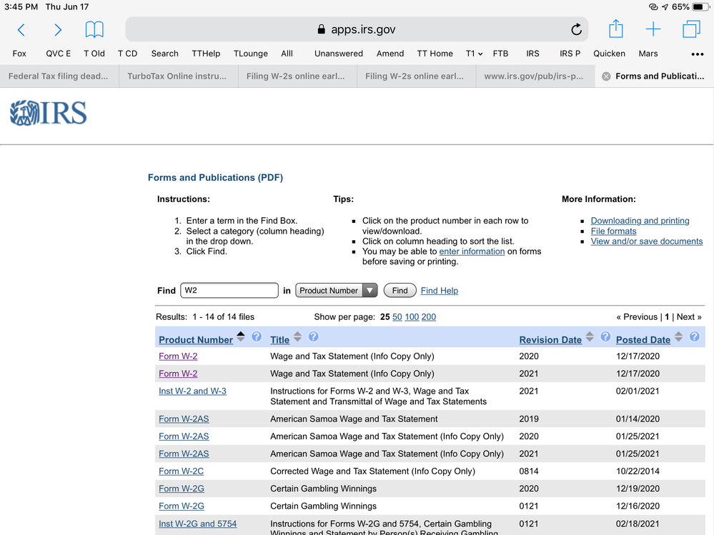Screen dimensions: 714x535
Task: Toggle sort arrows next to Revision Date
Action: (590, 336)
